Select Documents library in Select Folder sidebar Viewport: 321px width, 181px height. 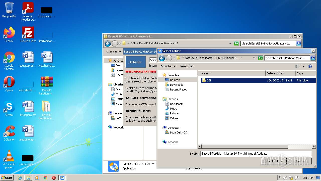click(174, 104)
